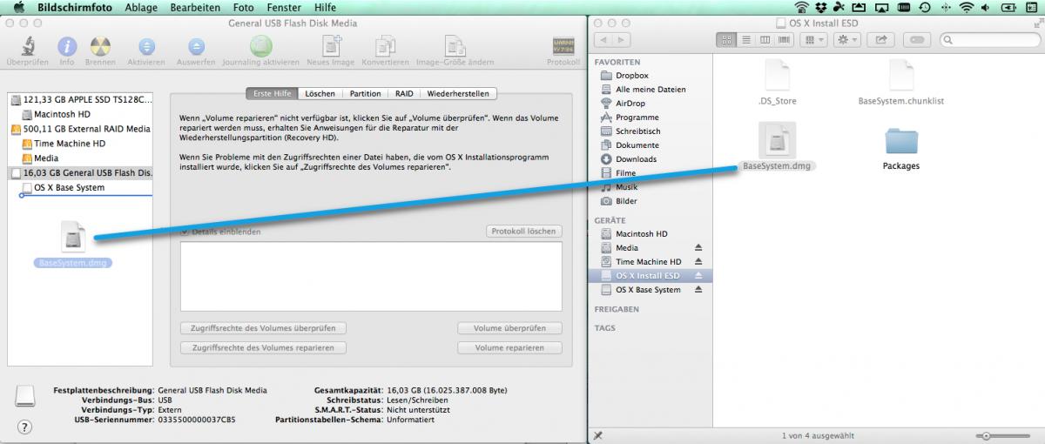This screenshot has height=444, width=1045.
Task: Select Macintosh HD in Disk Utility list
Action: [80, 115]
